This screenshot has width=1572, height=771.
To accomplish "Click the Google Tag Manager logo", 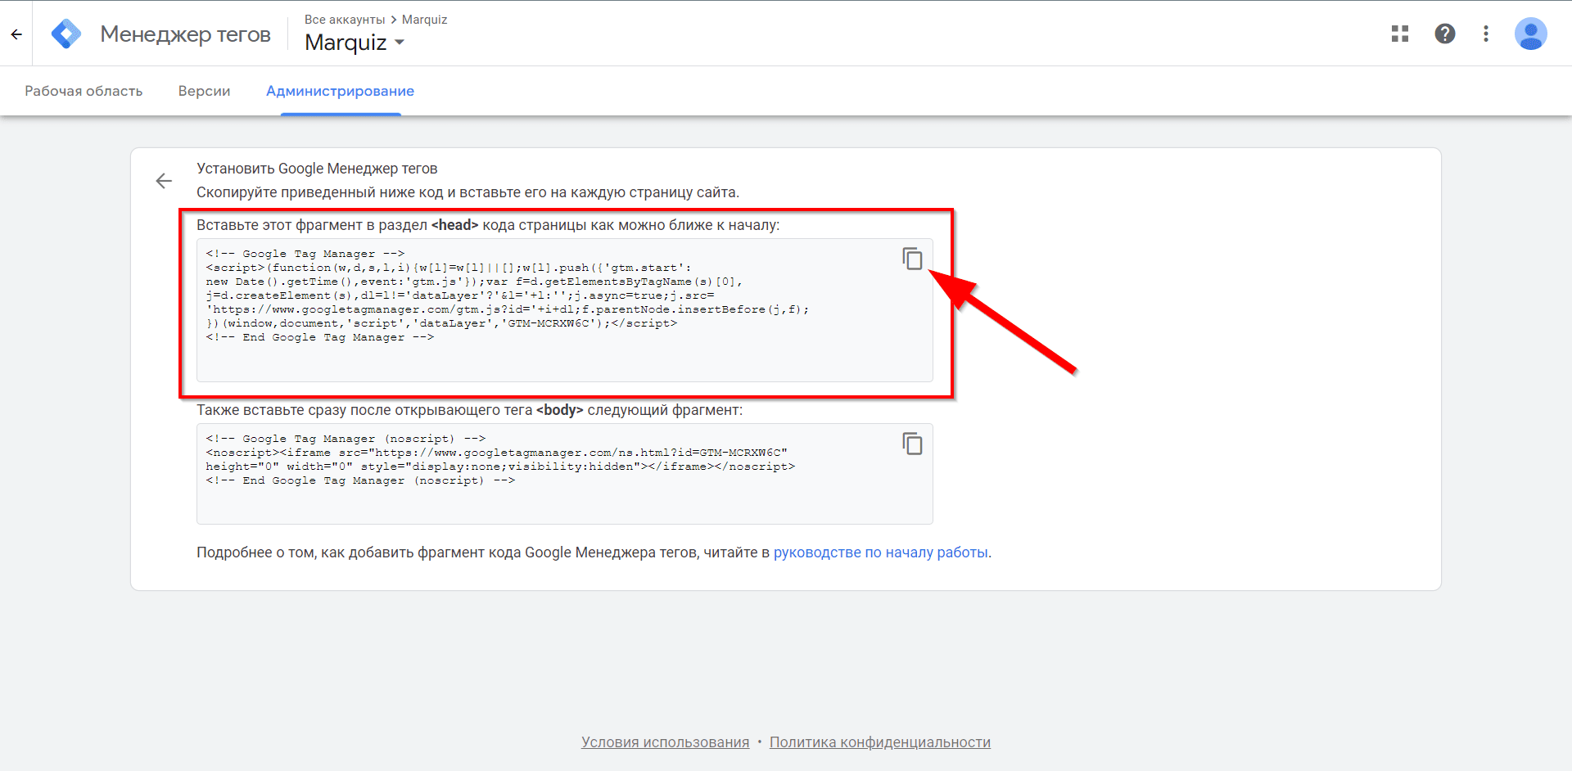I will click(66, 34).
